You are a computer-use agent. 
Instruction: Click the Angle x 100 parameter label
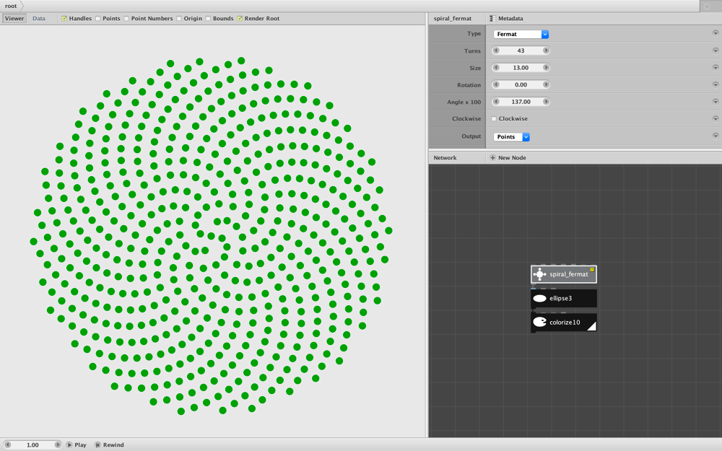point(464,102)
